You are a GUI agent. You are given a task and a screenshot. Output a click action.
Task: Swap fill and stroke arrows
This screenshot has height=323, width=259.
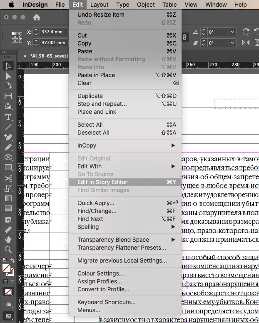12,260
